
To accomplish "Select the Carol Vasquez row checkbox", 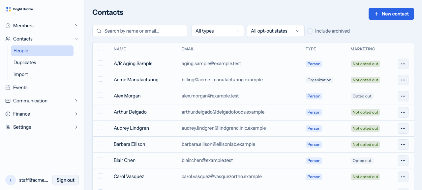I will [101, 176].
